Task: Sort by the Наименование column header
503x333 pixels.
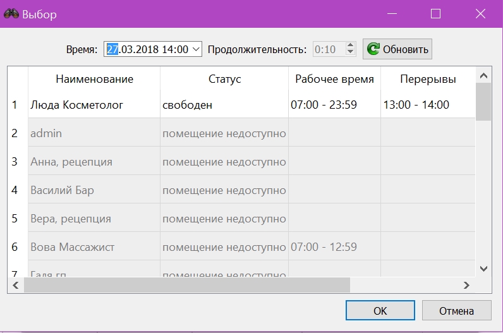Action: (x=94, y=79)
